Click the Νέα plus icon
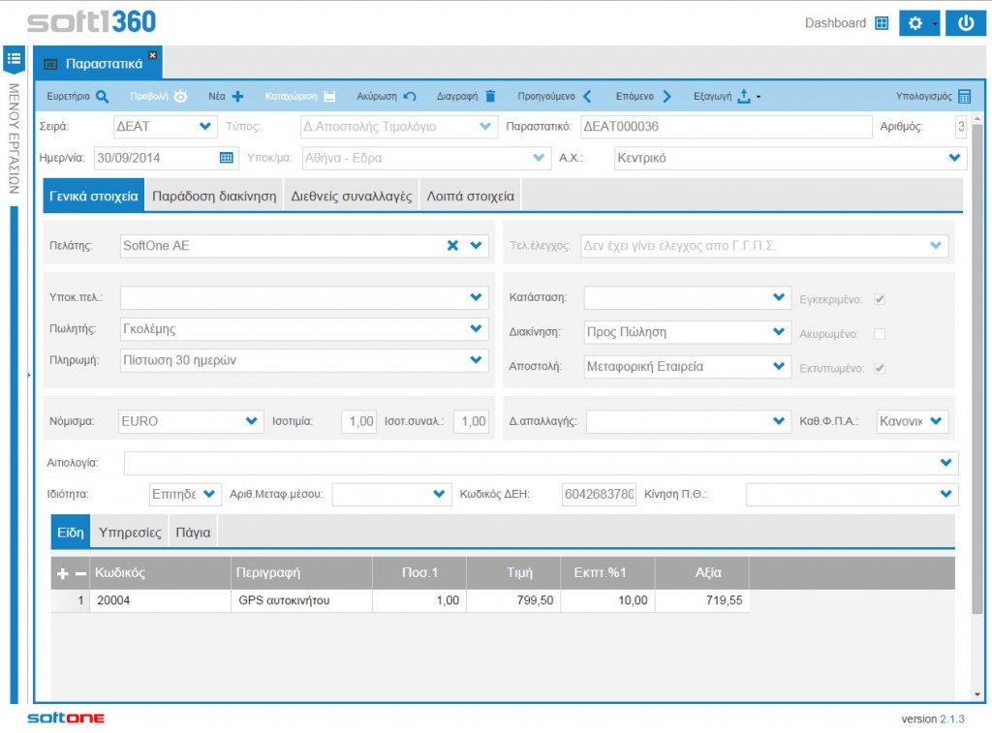Viewport: 992px width, 733px height. click(x=238, y=96)
